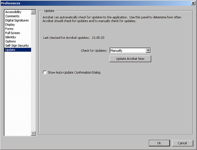The width and height of the screenshot is (197, 150).
Task: Choose the Display preferences entry
Action: tap(10, 25)
